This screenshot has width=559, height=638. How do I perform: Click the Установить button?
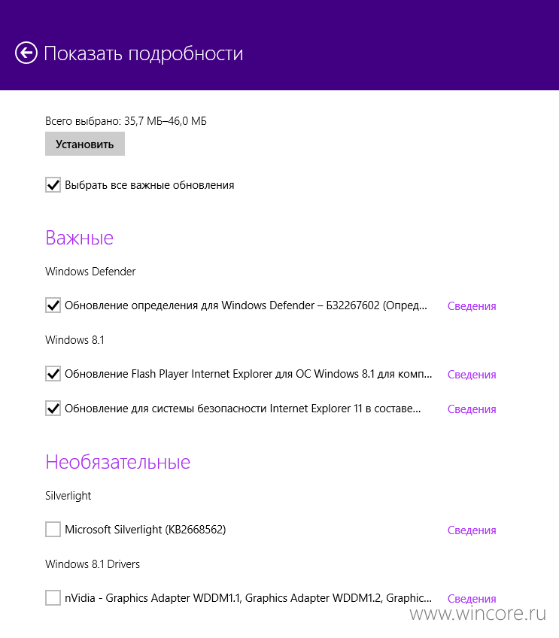tap(84, 144)
